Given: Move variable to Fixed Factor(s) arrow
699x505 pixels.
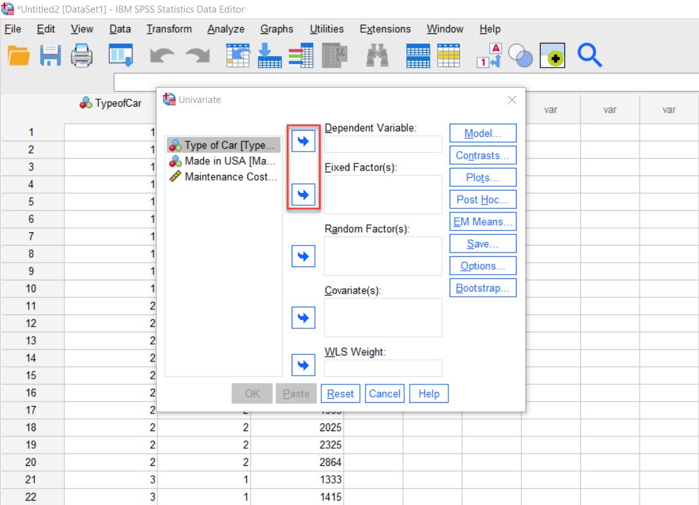Looking at the screenshot, I should point(303,194).
